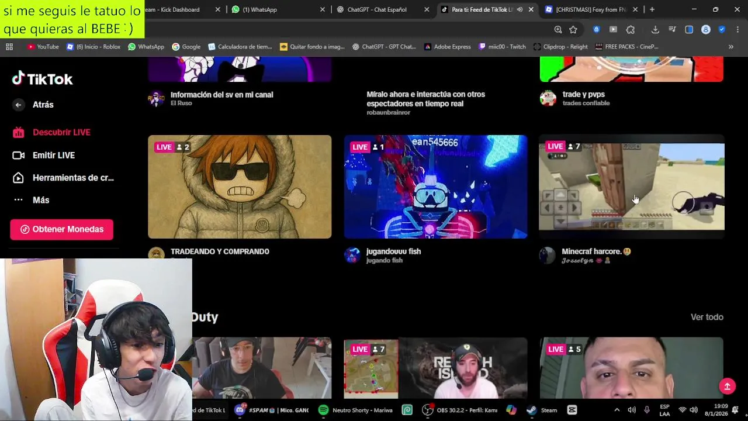This screenshot has width=748, height=421.
Task: Click Ver todo for Call of Duty
Action: point(707,317)
